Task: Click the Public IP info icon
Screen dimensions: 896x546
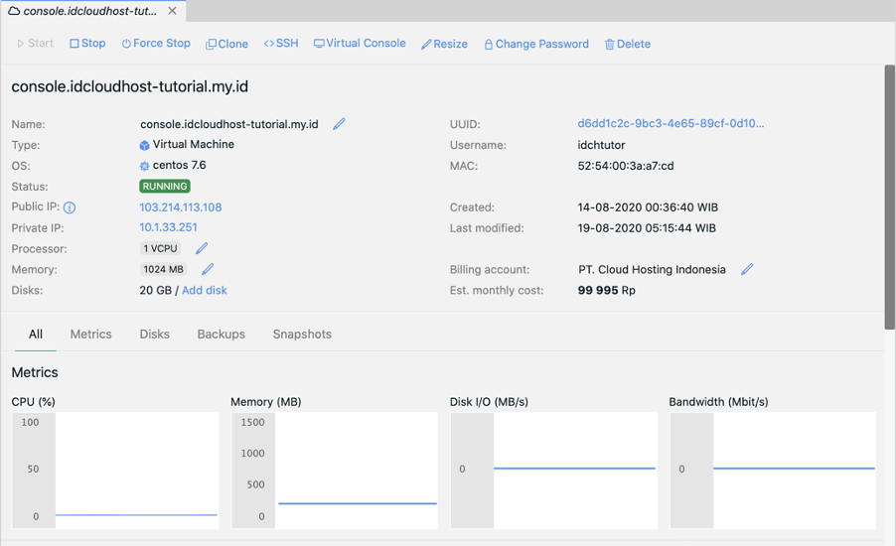Action: click(70, 207)
